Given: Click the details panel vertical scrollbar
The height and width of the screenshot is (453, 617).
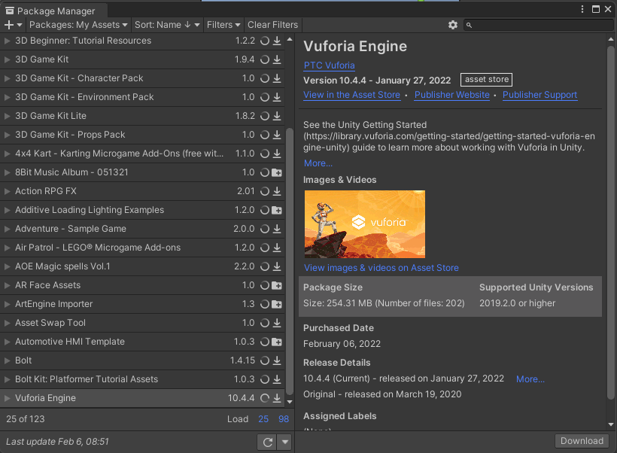Looking at the screenshot, I should pyautogui.click(x=611, y=223).
